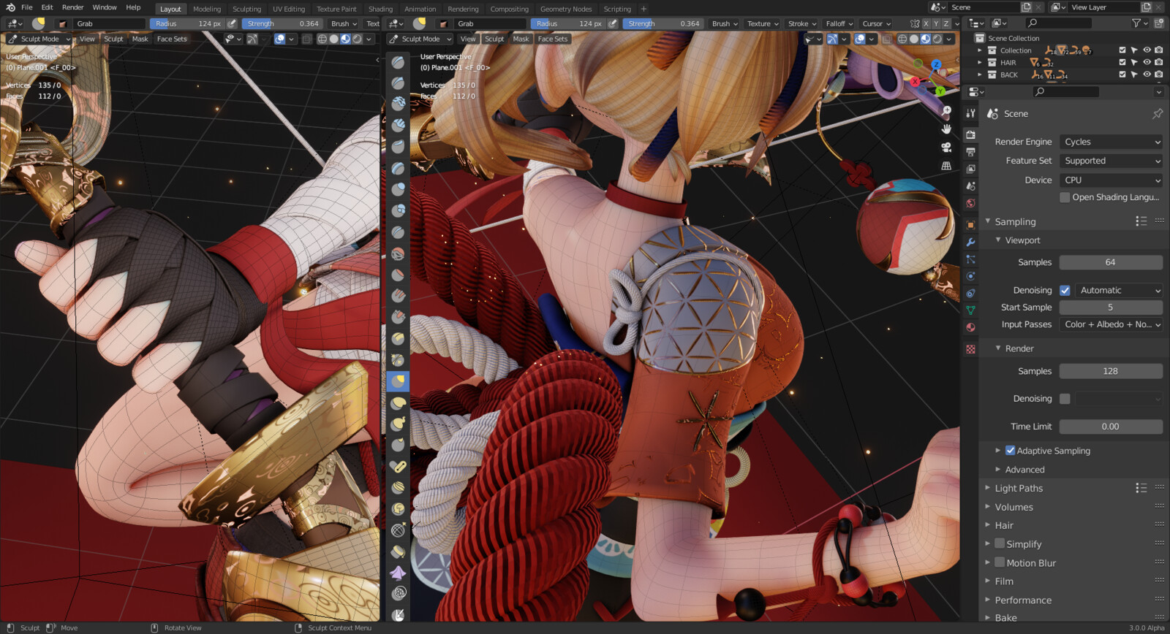The height and width of the screenshot is (634, 1170).
Task: Enable the Simplify checkbox
Action: [1000, 543]
